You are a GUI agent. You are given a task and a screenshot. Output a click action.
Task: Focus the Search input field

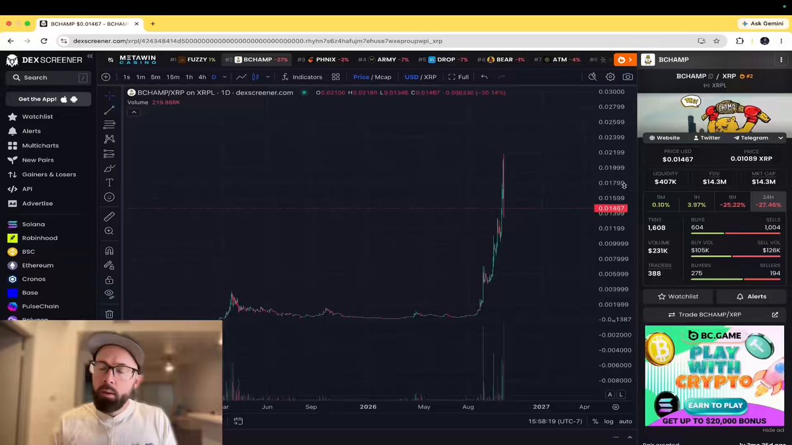coord(48,78)
